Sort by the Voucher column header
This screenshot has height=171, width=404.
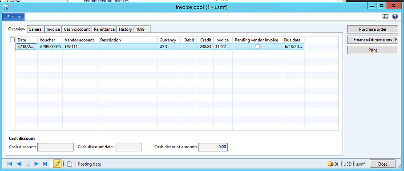pos(50,40)
